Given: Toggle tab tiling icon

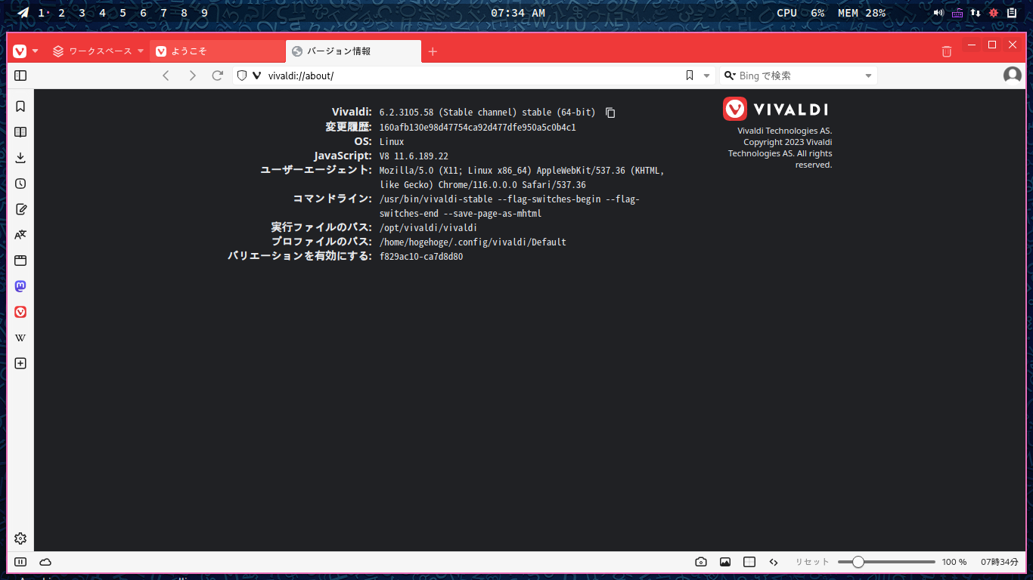Looking at the screenshot, I should pos(749,562).
